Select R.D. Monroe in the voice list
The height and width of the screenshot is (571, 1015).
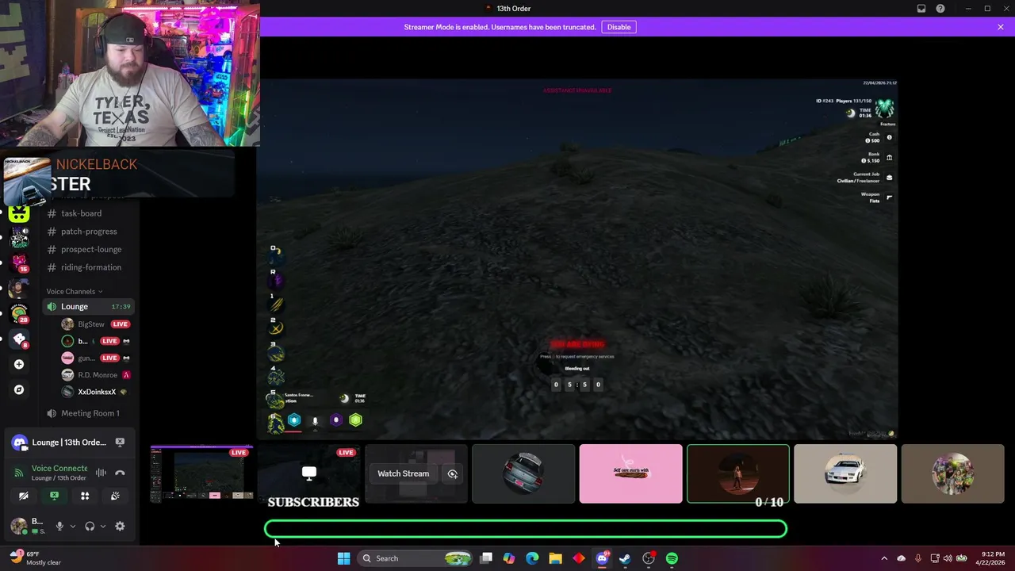(x=98, y=375)
